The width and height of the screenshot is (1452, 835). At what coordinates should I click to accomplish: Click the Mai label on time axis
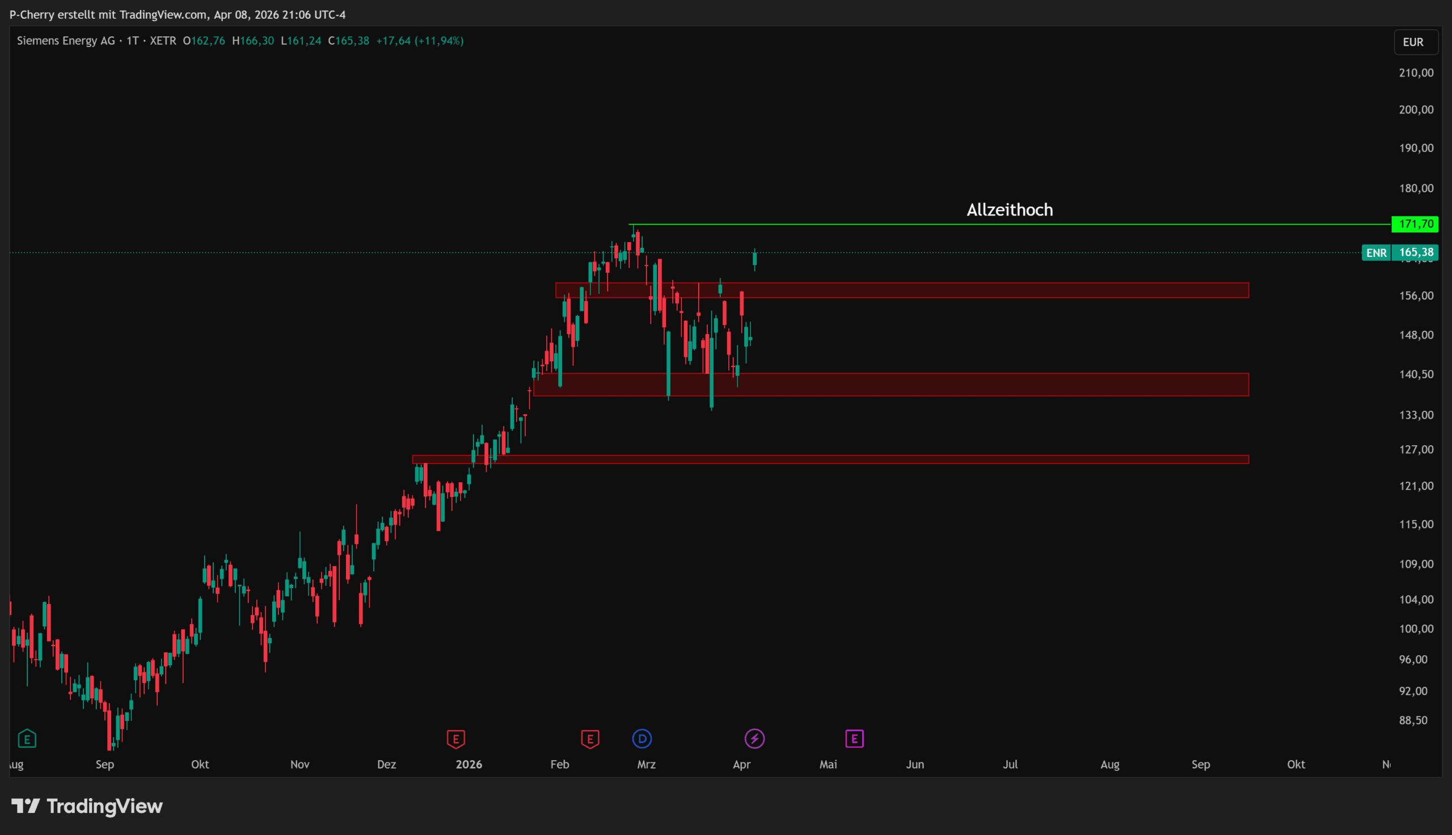(828, 765)
